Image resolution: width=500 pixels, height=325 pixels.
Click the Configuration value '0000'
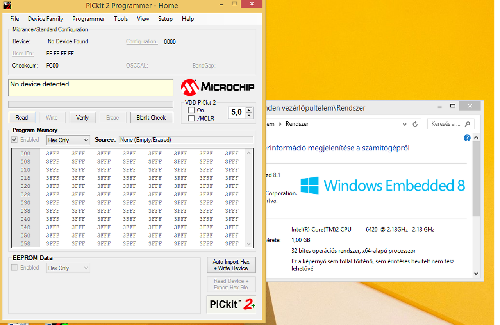coord(170,42)
